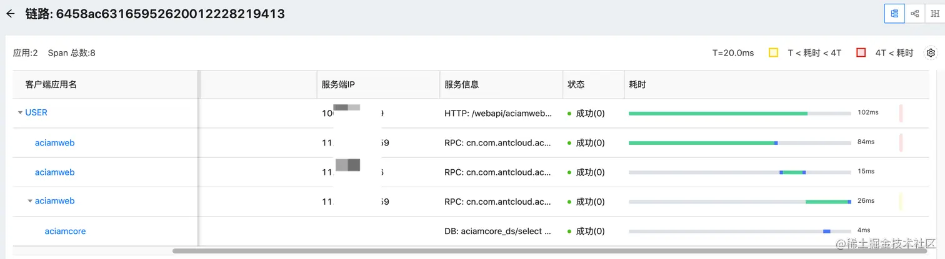Collapse the USER tree row
This screenshot has height=259, width=945.
pos(21,113)
